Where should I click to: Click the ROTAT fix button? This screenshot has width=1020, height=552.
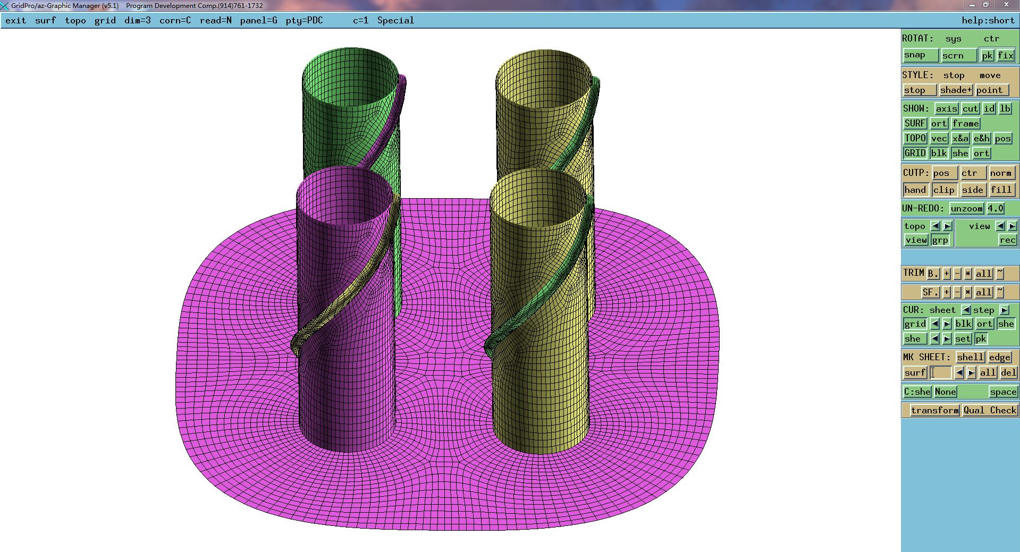tap(1006, 55)
